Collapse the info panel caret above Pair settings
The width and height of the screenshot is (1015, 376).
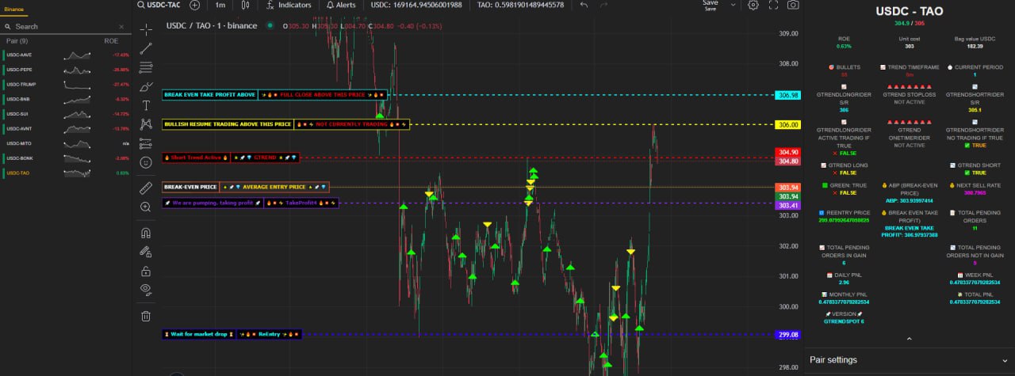point(909,339)
